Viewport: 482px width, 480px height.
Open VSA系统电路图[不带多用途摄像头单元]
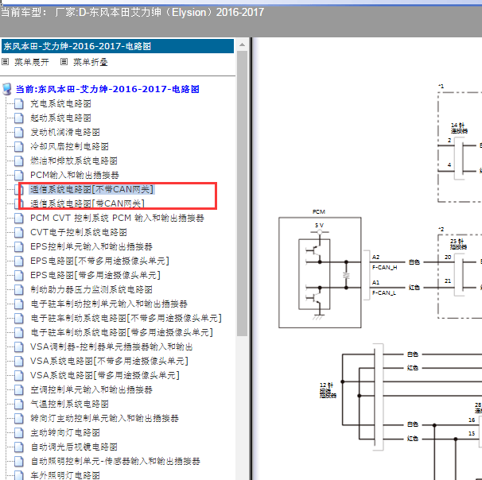[x=109, y=361]
